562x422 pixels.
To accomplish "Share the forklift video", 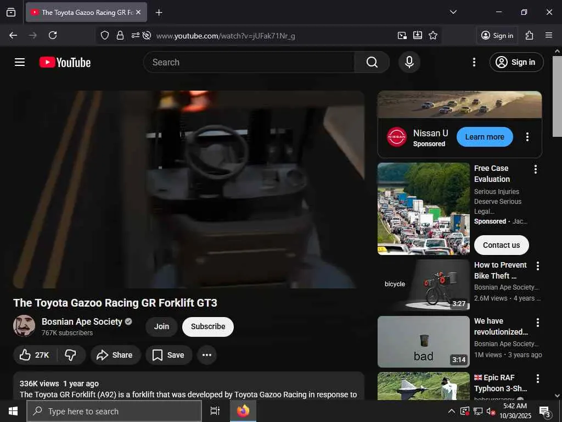I will tap(115, 355).
